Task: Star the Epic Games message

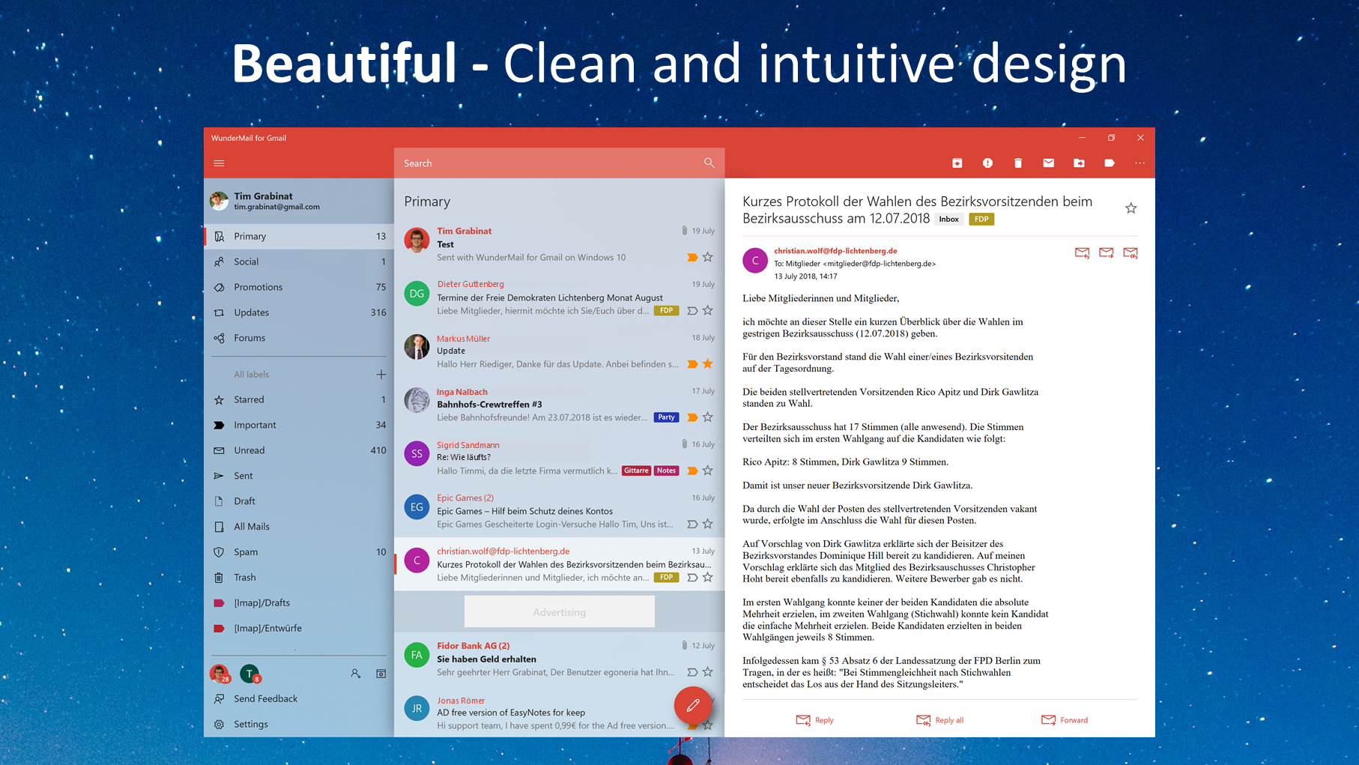Action: pyautogui.click(x=707, y=524)
